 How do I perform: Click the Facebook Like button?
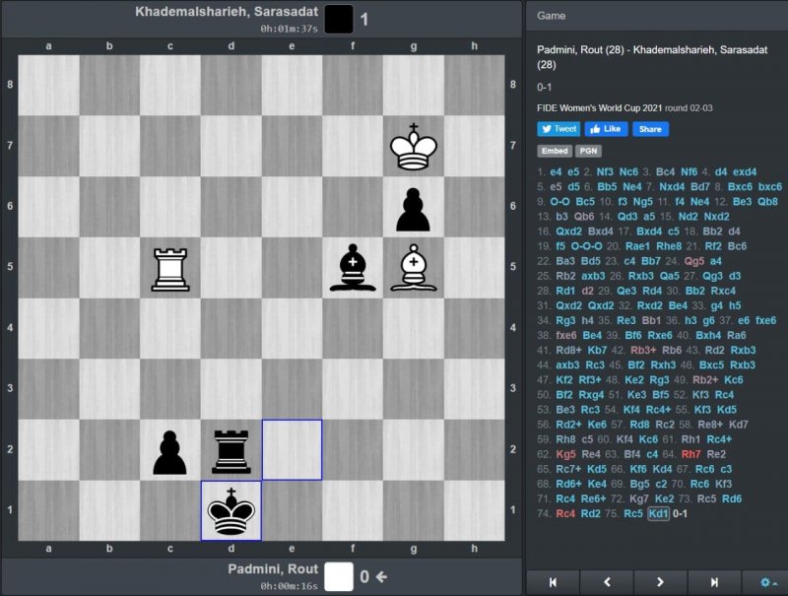(x=606, y=129)
